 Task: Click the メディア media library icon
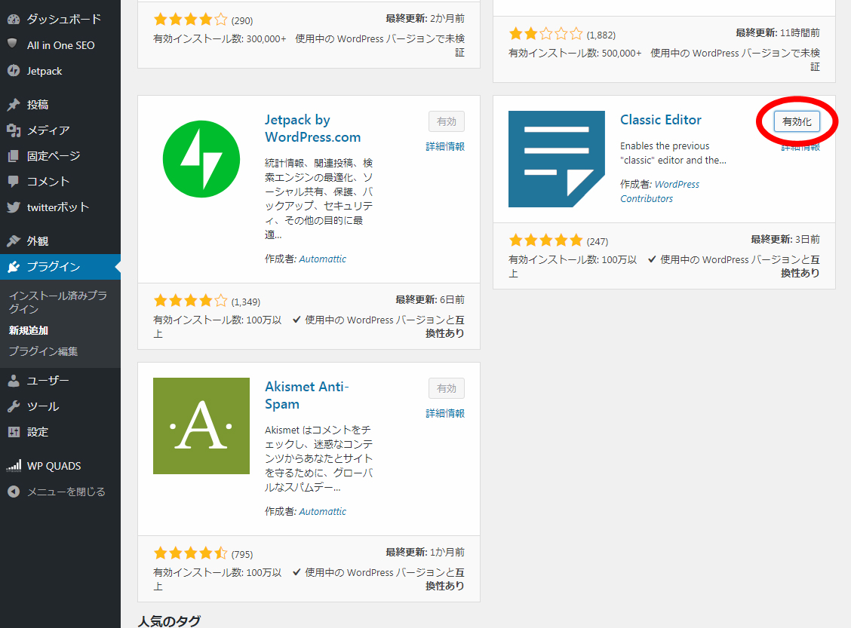[x=13, y=130]
